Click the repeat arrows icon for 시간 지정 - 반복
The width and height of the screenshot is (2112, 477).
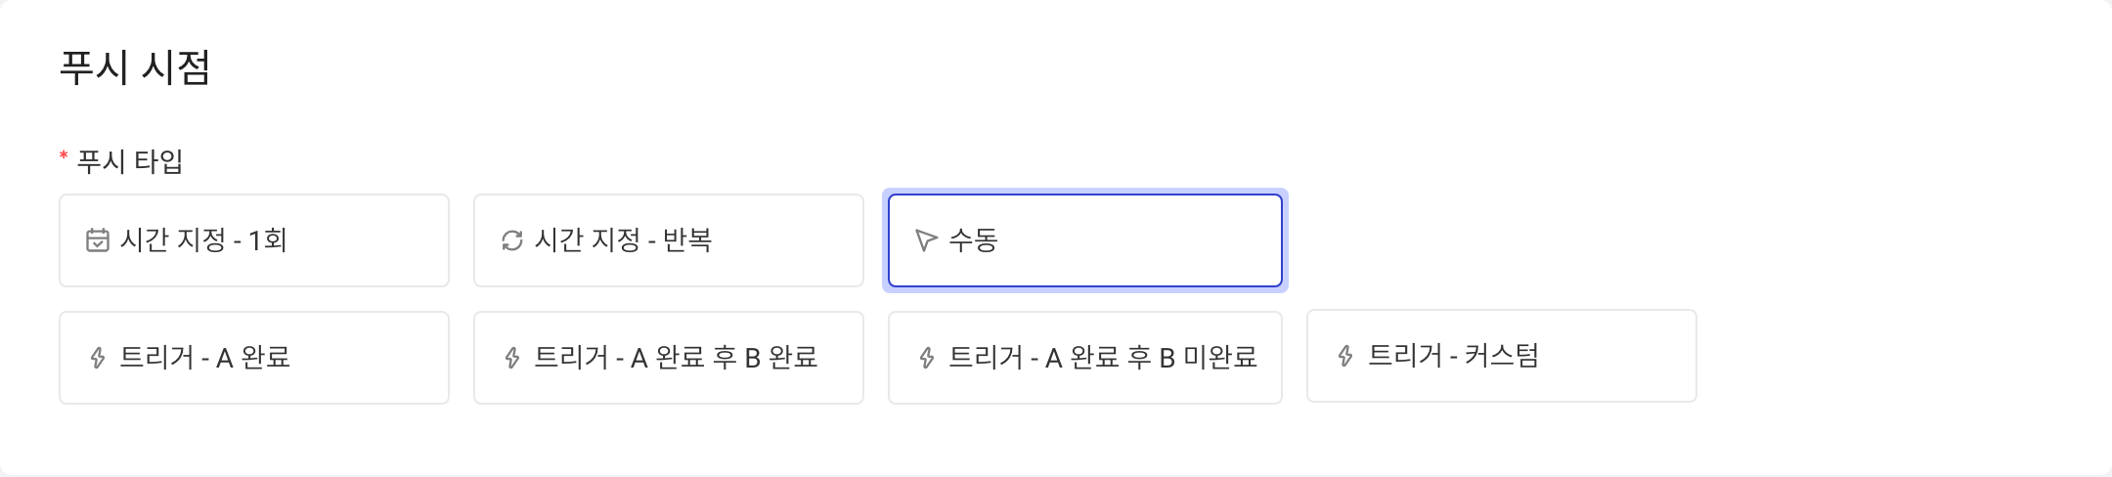(512, 240)
